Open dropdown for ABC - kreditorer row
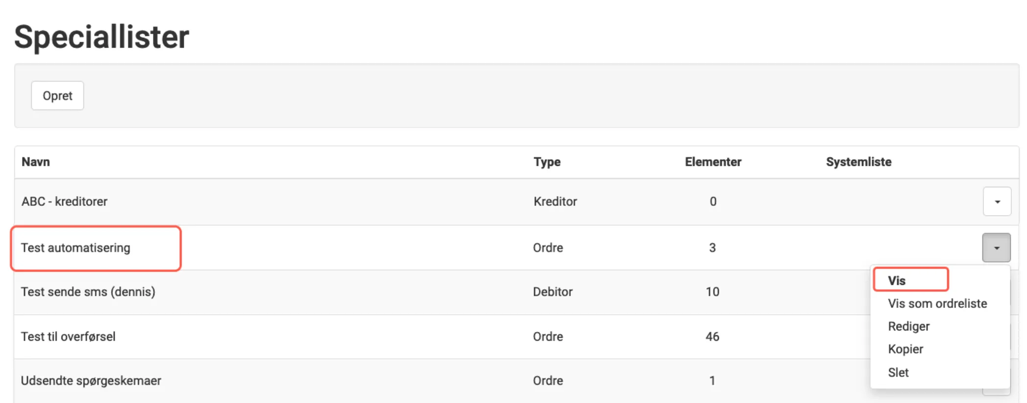This screenshot has width=1027, height=403. click(x=997, y=201)
